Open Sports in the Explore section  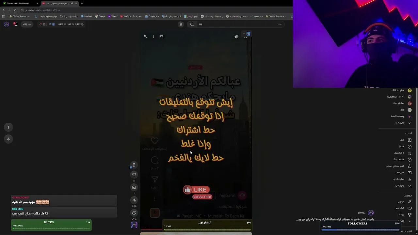click(x=405, y=215)
